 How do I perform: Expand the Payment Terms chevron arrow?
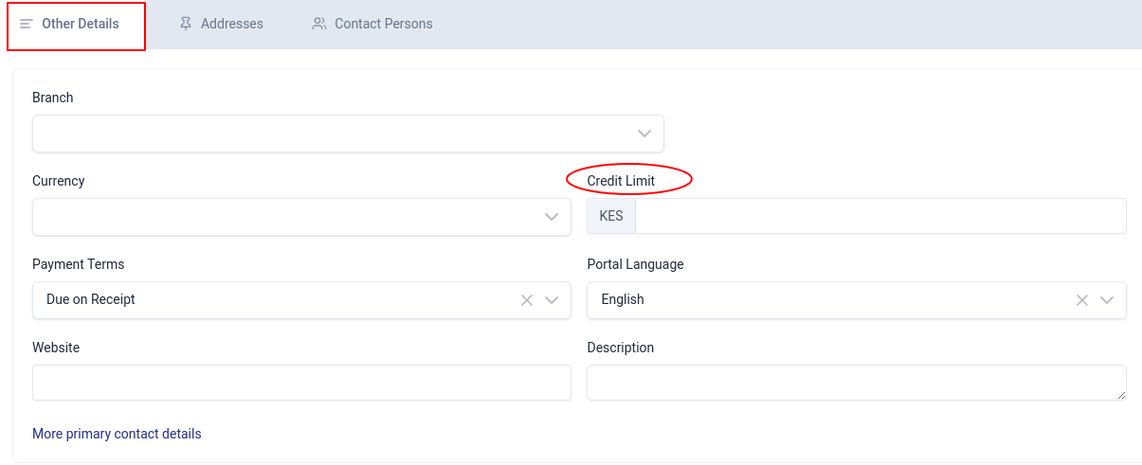click(552, 300)
